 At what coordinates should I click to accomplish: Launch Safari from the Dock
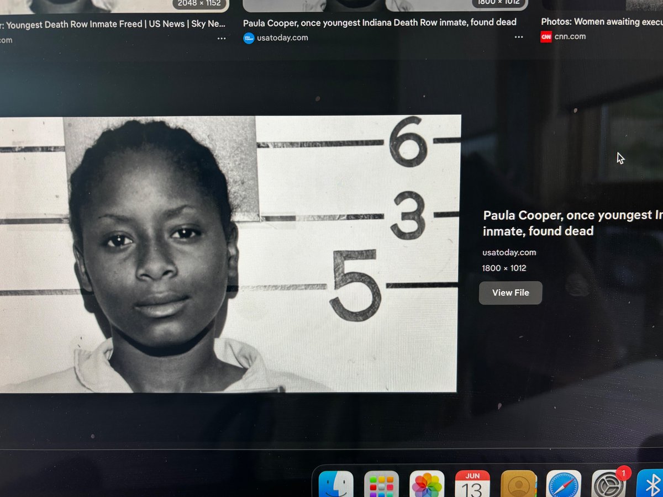tap(564, 484)
